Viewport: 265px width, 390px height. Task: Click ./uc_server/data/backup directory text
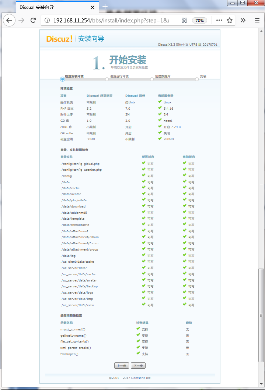point(79,286)
